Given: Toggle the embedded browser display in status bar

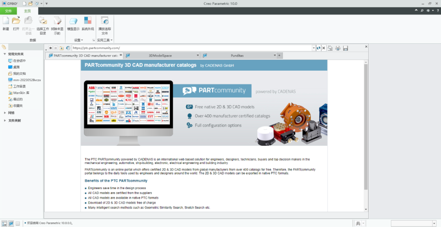Looking at the screenshot, I should coord(11,223).
